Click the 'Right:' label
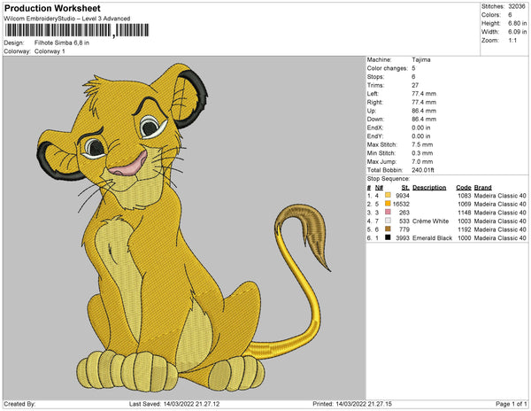Screen dimensions: 531x411 point(374,103)
